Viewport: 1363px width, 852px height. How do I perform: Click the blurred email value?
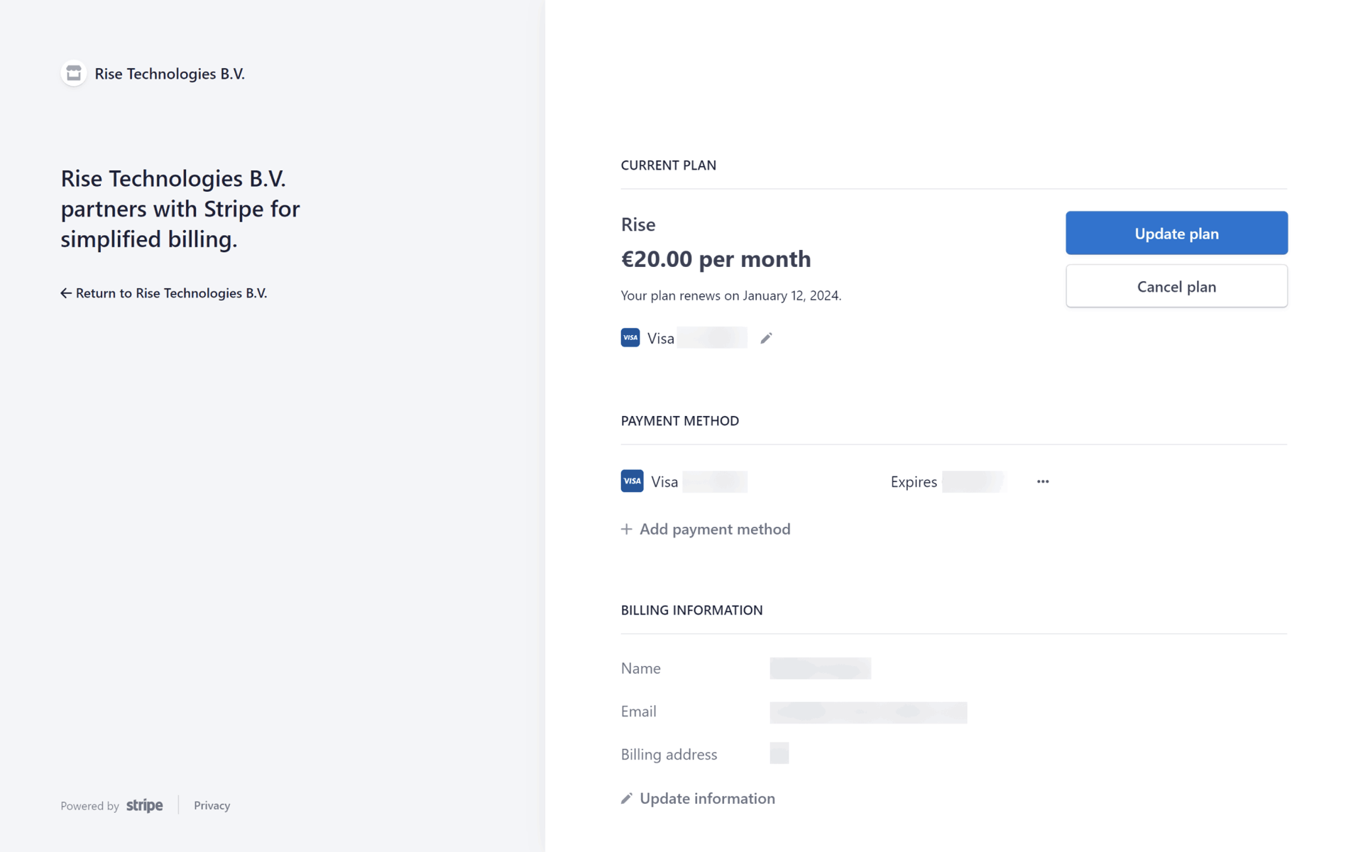868,712
